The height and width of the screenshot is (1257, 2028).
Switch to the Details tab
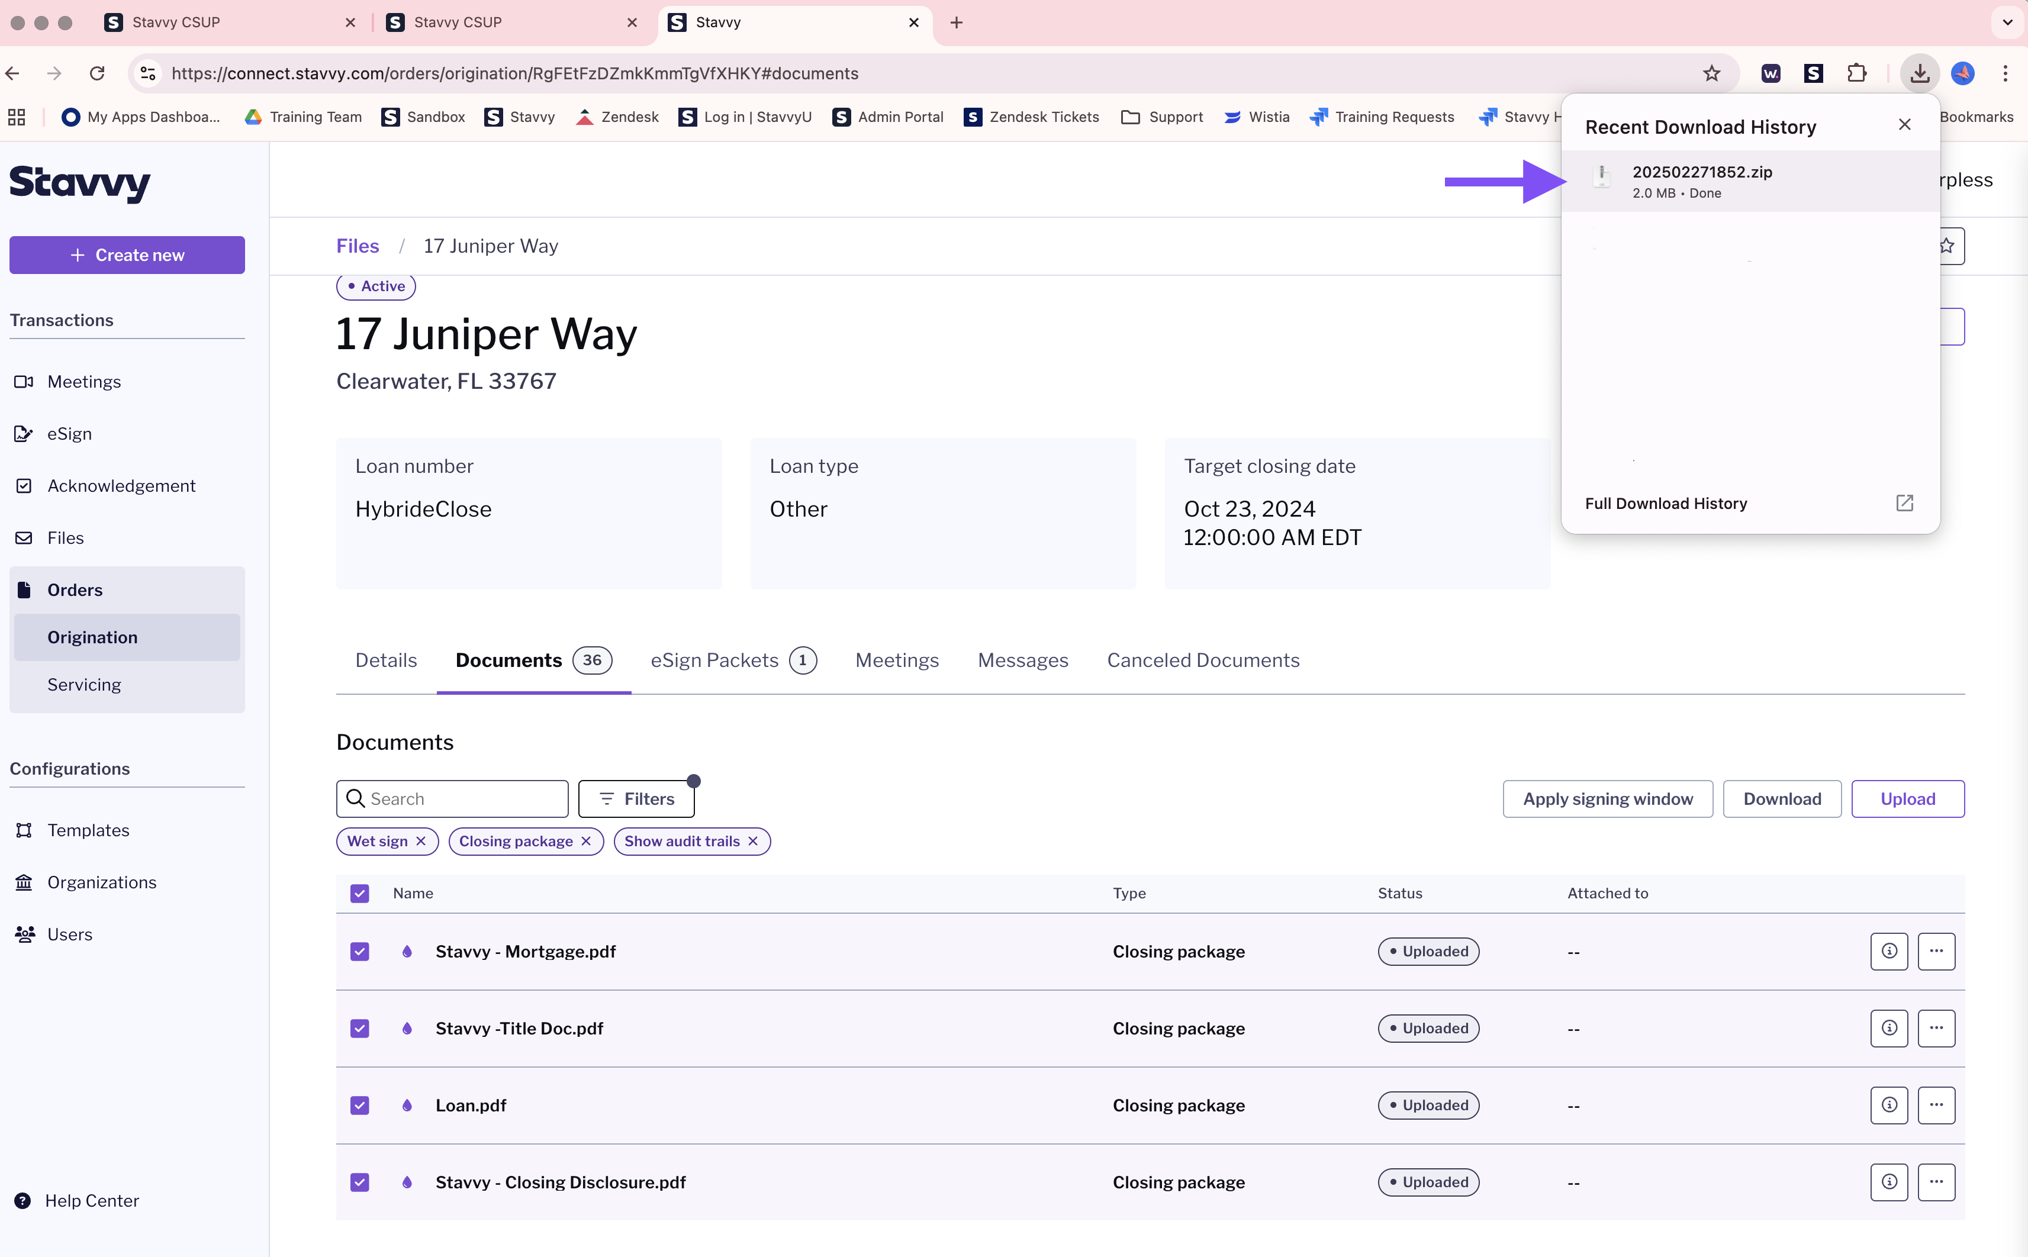point(386,660)
